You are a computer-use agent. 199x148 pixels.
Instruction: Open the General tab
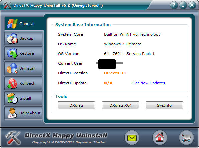click(24, 24)
